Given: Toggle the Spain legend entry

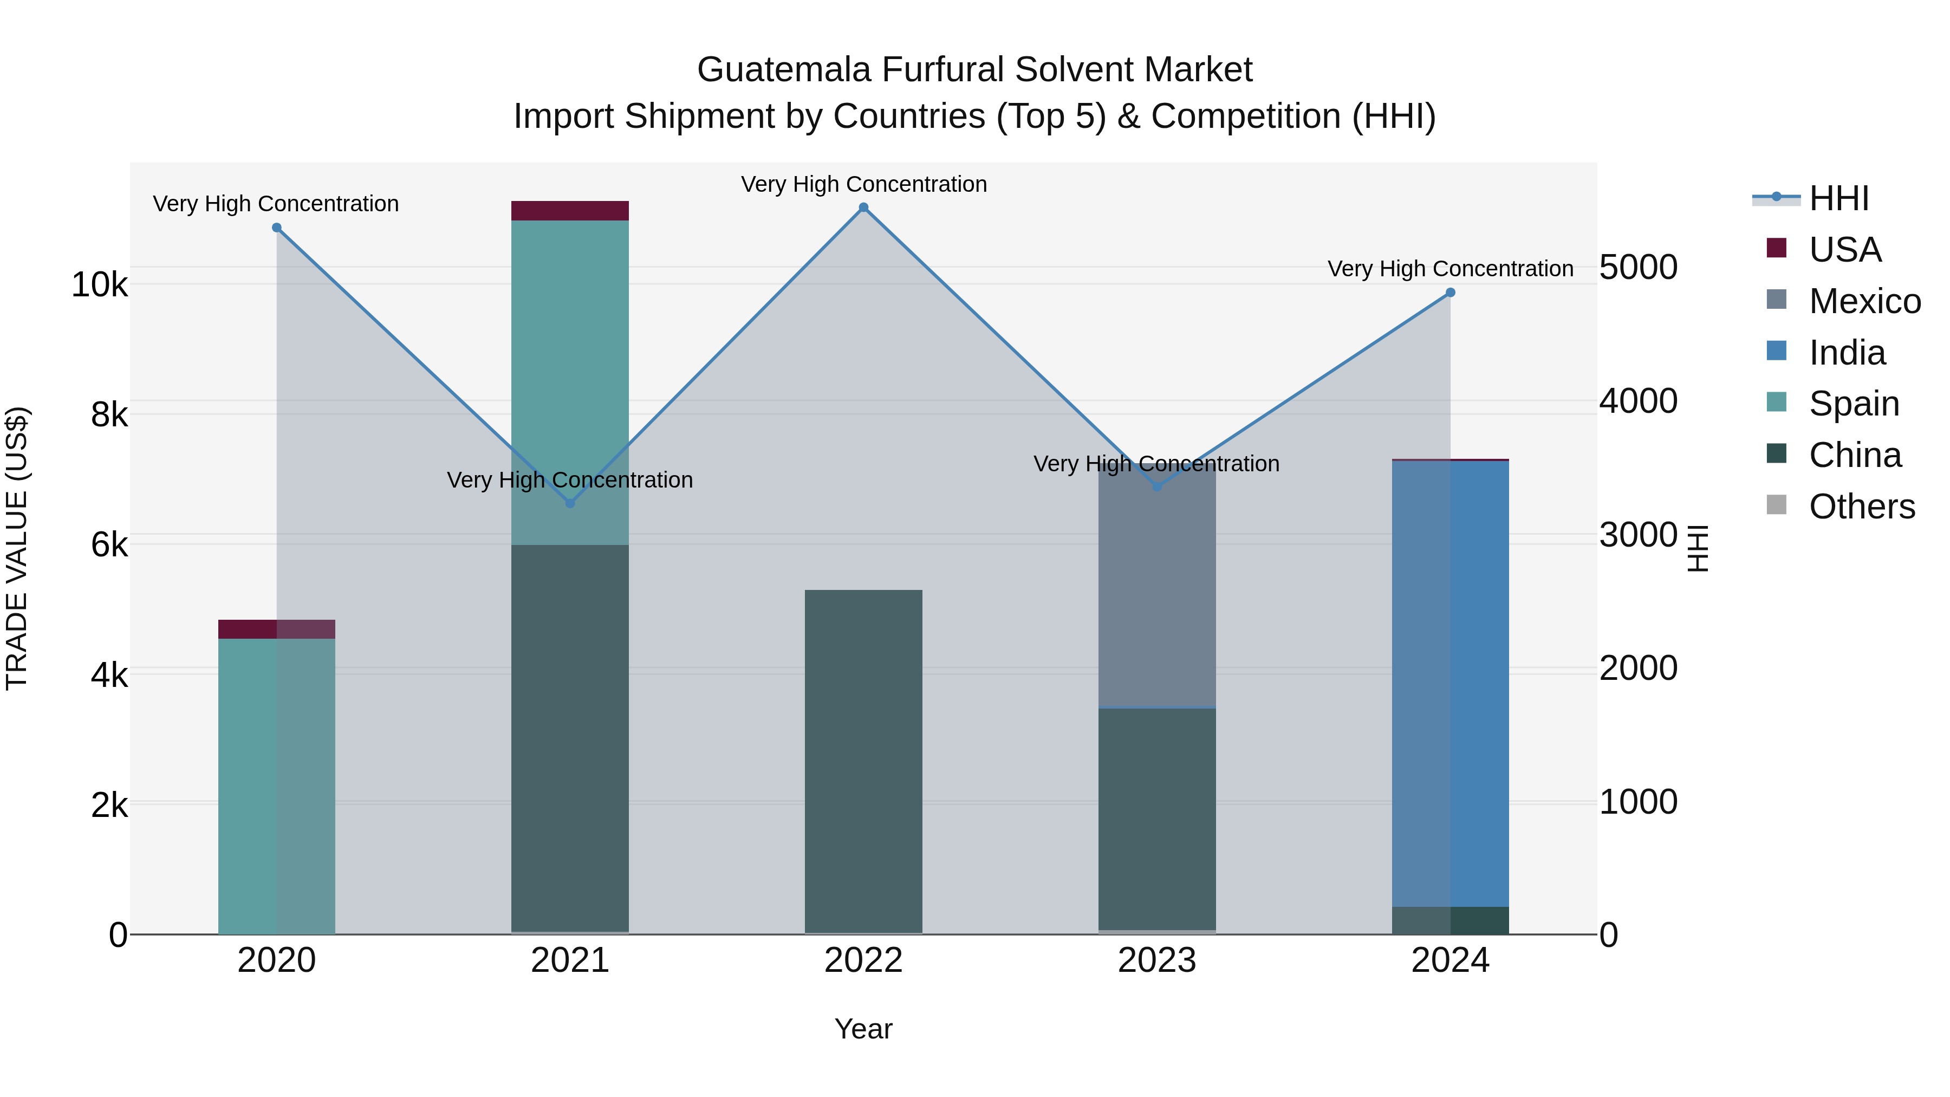Looking at the screenshot, I should pyautogui.click(x=1832, y=403).
